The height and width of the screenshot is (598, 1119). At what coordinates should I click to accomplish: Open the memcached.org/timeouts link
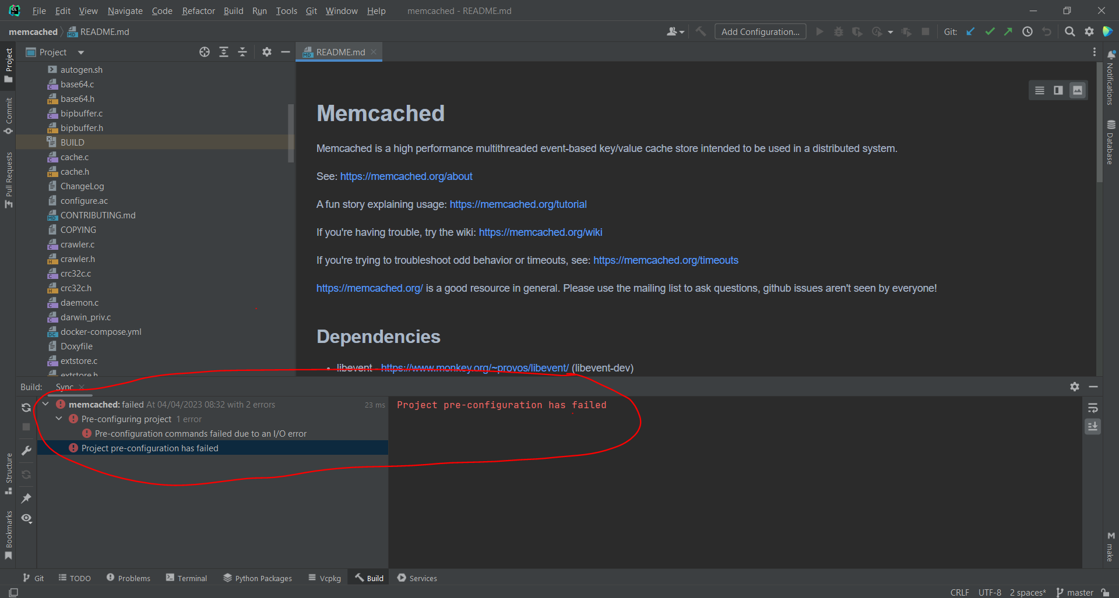point(666,260)
